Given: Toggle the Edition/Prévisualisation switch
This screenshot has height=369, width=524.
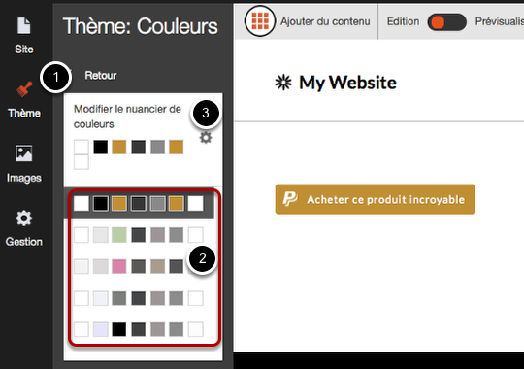Looking at the screenshot, I should [x=446, y=22].
